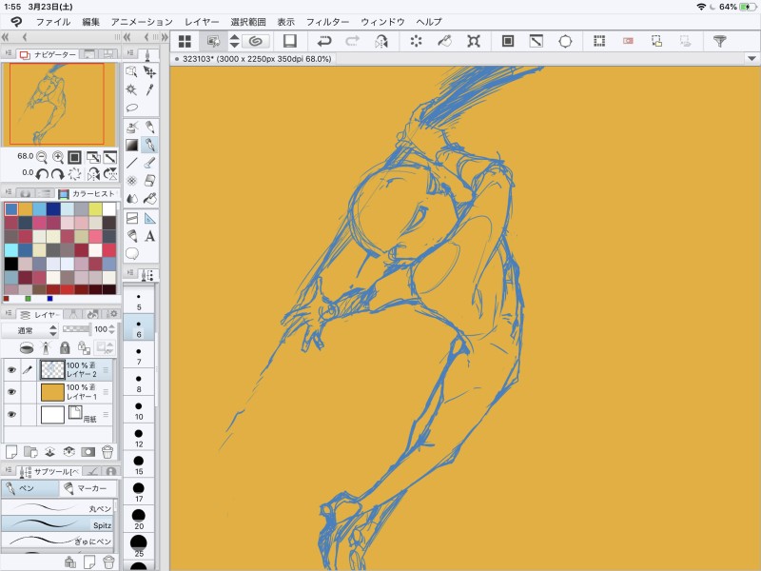Hide レイヤー 2 using its eye icon
Viewport: 761px width, 571px height.
click(11, 368)
